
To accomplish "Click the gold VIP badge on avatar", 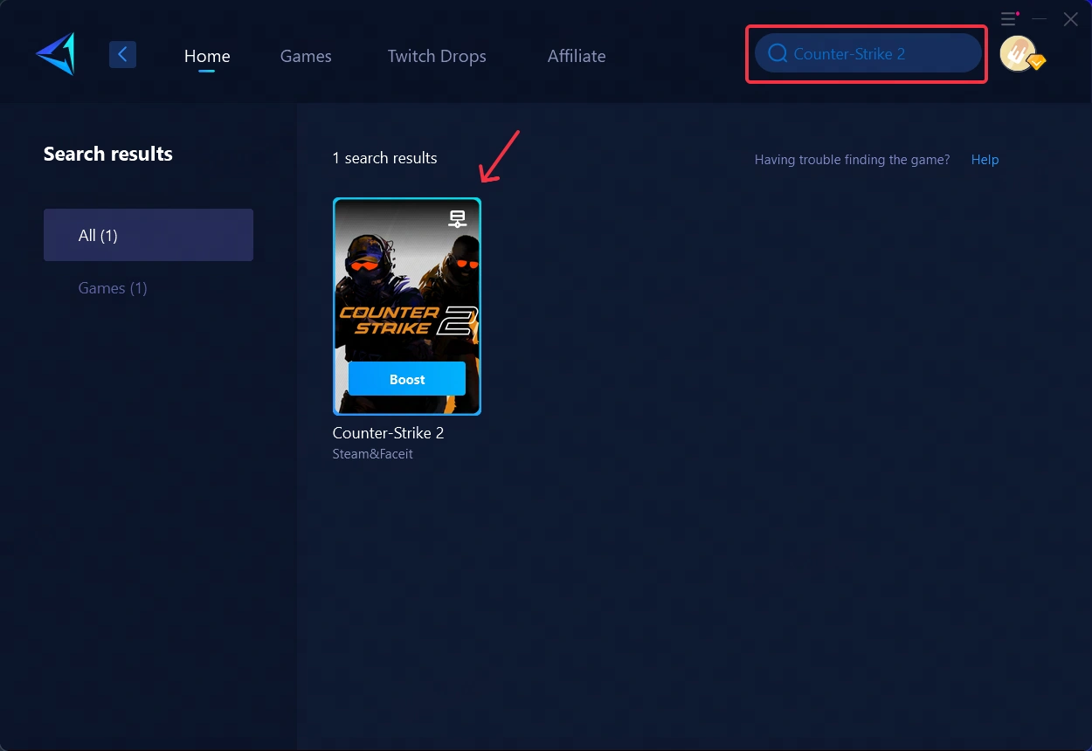I will click(x=1036, y=63).
